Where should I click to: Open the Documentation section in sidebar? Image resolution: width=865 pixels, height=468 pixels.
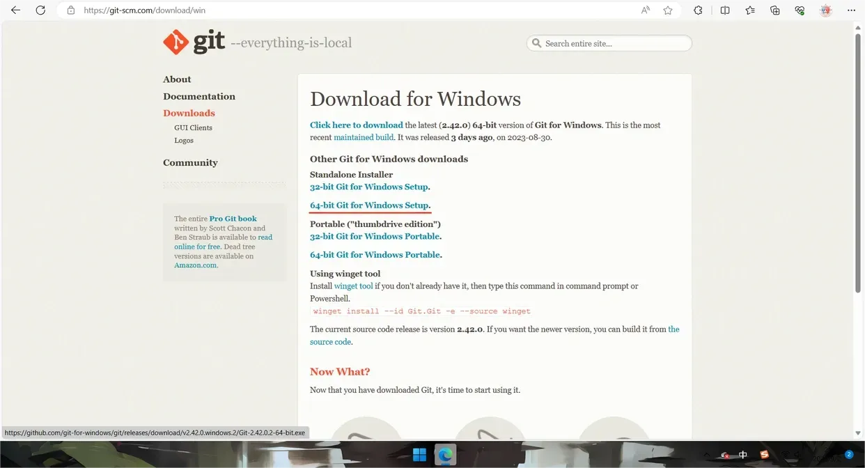coord(199,96)
